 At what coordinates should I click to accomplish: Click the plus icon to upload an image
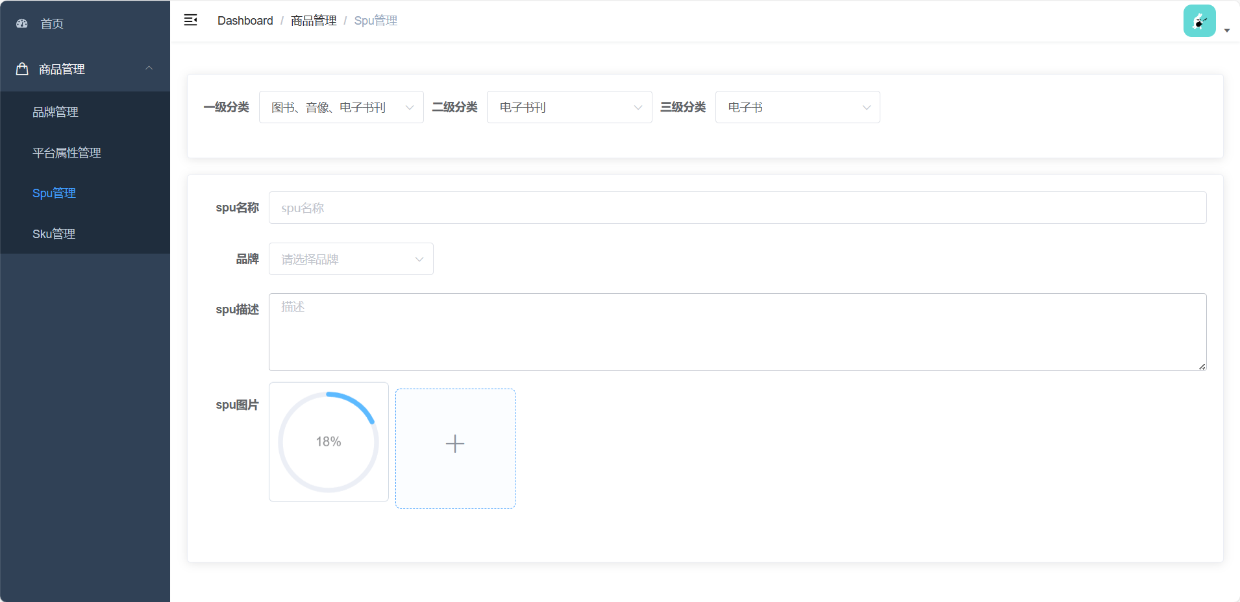click(454, 443)
